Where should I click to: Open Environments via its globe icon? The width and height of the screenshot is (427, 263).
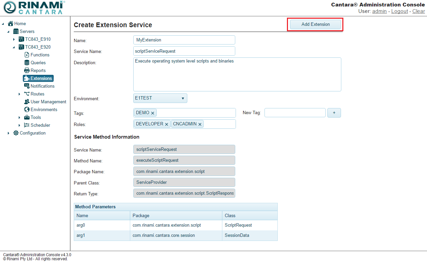coord(27,110)
